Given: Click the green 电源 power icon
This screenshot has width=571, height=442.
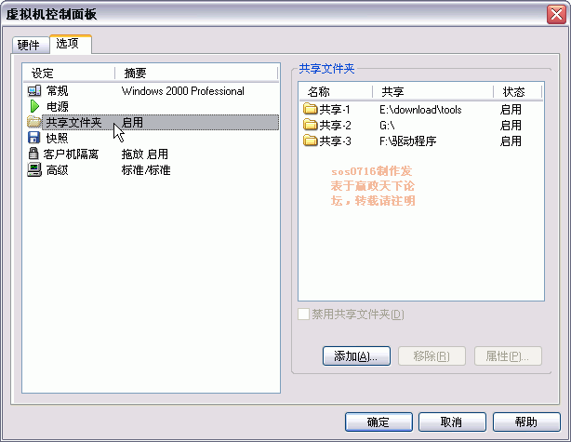Looking at the screenshot, I should pyautogui.click(x=34, y=107).
